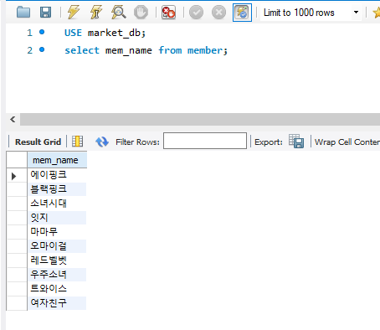
Task: Click the select mem_name query text
Action: click(x=146, y=50)
